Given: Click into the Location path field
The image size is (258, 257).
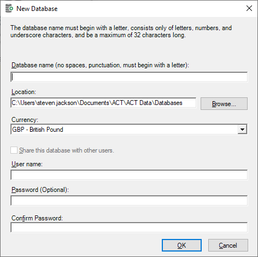Looking at the screenshot, I should (x=103, y=103).
